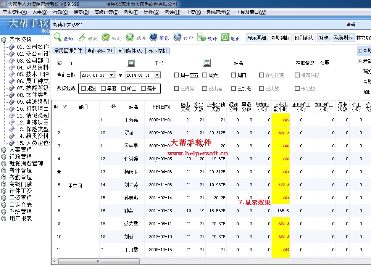Viewport: 371px width, 266px height.
Task: Open the 设计 report design icon
Action: [202, 37]
